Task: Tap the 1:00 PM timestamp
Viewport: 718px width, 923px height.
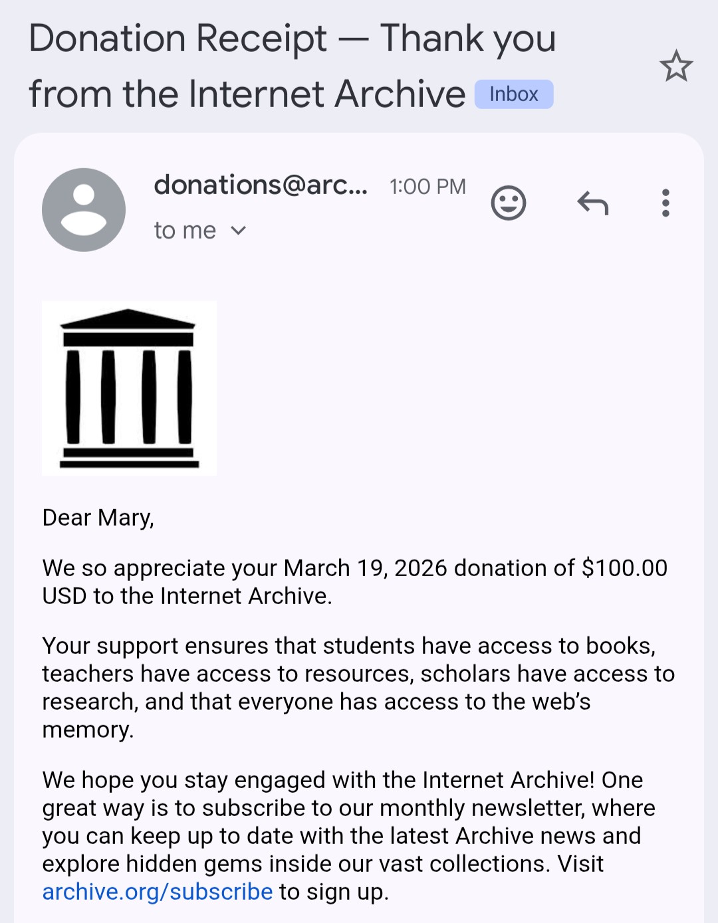Action: coord(427,187)
